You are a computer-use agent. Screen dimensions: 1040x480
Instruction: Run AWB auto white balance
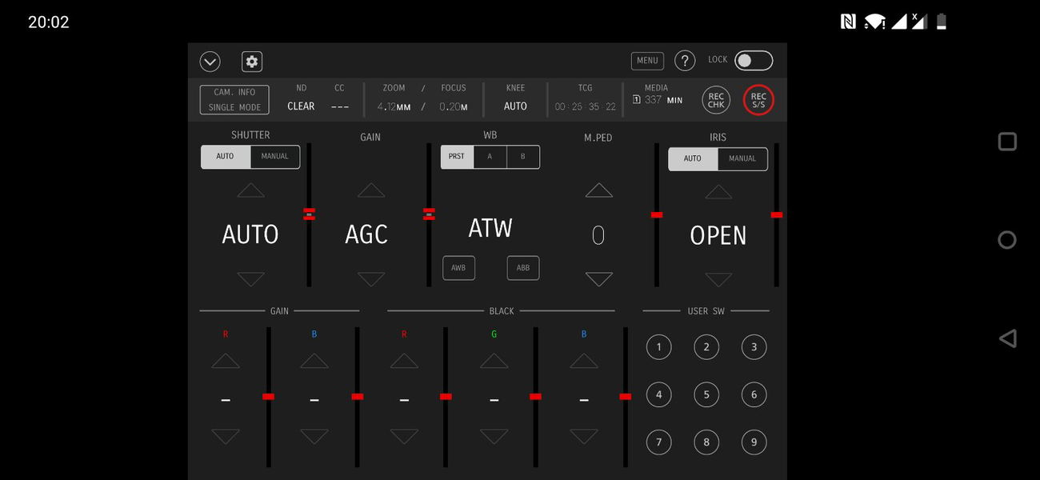click(458, 268)
